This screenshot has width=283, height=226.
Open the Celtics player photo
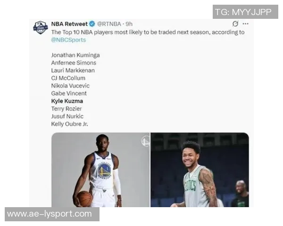coord(200,170)
